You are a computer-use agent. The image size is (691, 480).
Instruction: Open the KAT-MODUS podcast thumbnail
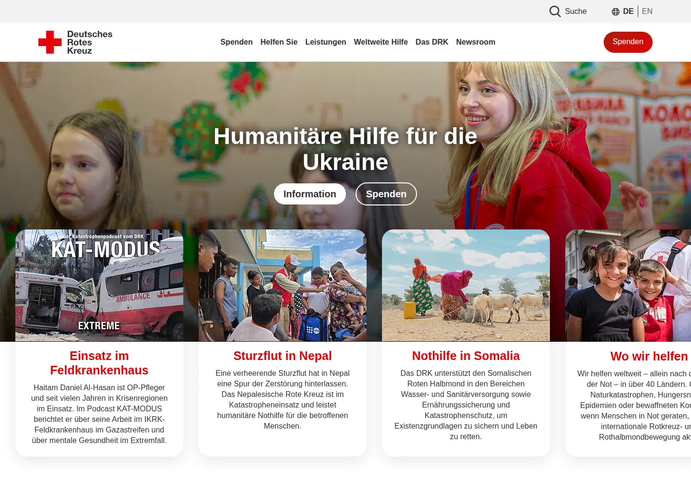pyautogui.click(x=99, y=286)
